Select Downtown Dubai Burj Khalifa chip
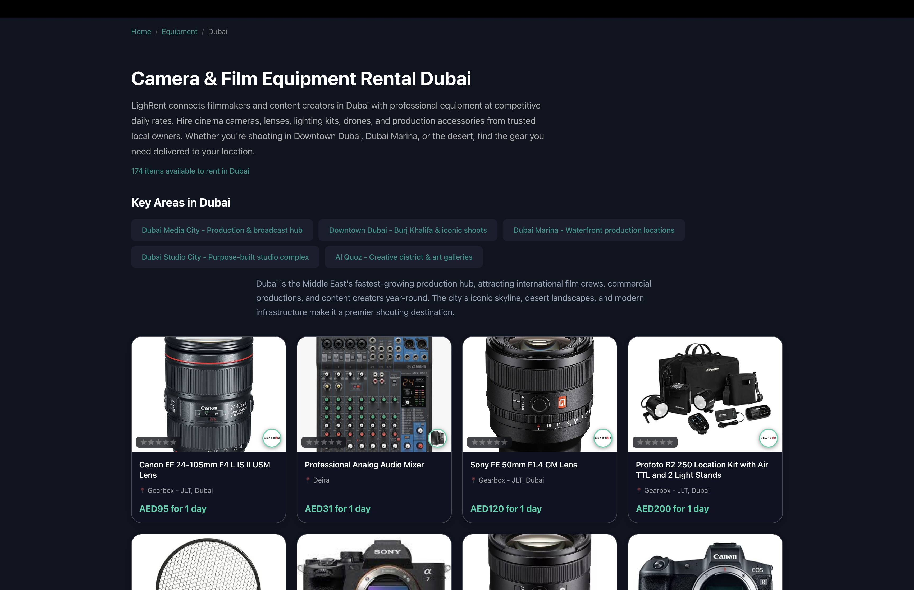The width and height of the screenshot is (914, 590). (408, 230)
